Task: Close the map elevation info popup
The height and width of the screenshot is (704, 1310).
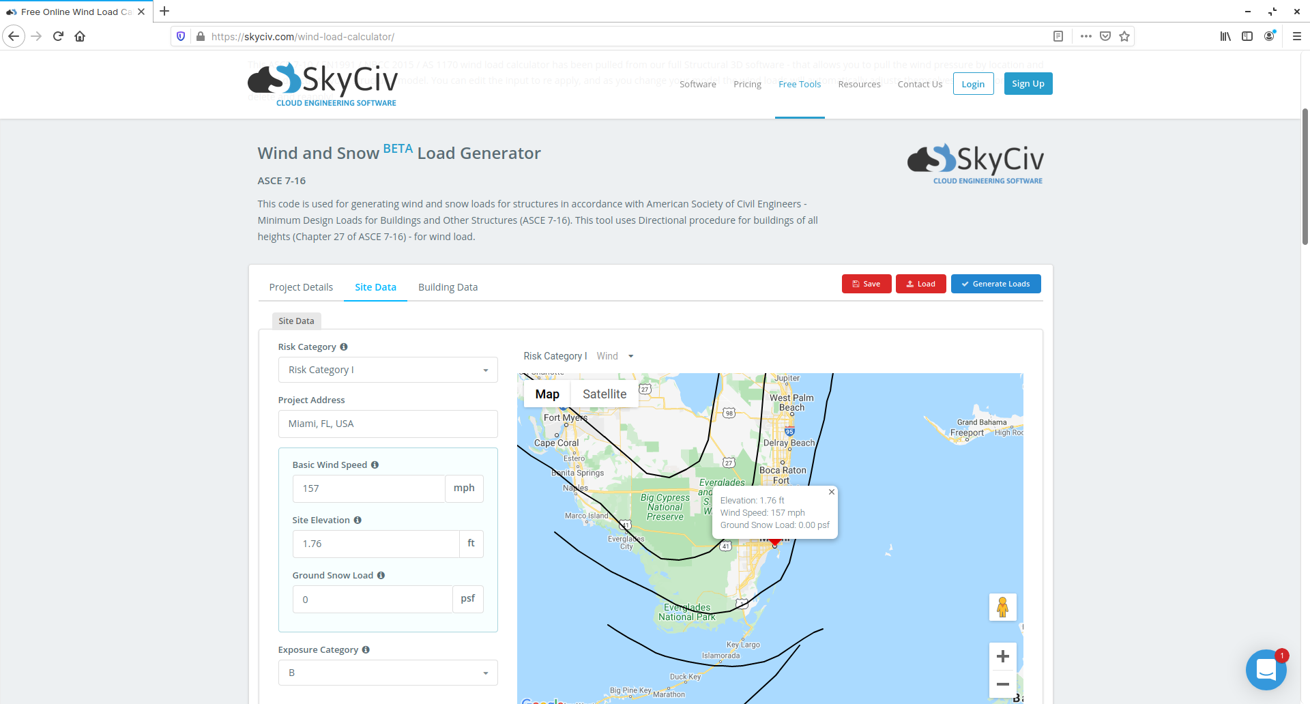Action: pos(832,492)
